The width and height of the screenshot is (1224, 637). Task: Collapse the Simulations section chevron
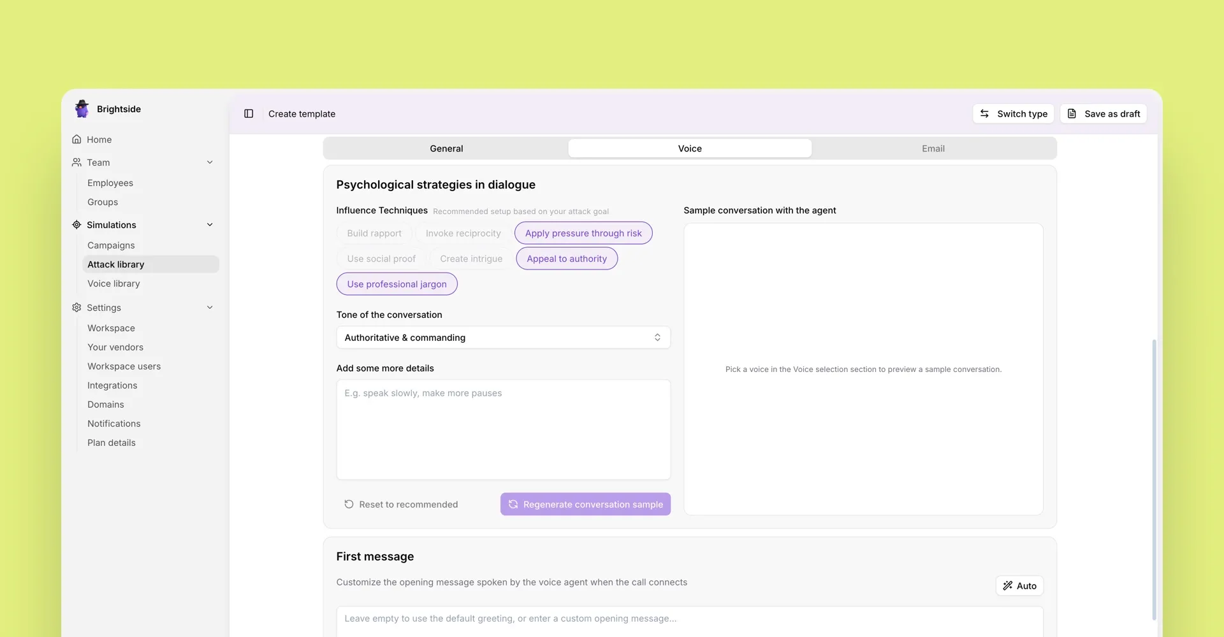(210, 225)
